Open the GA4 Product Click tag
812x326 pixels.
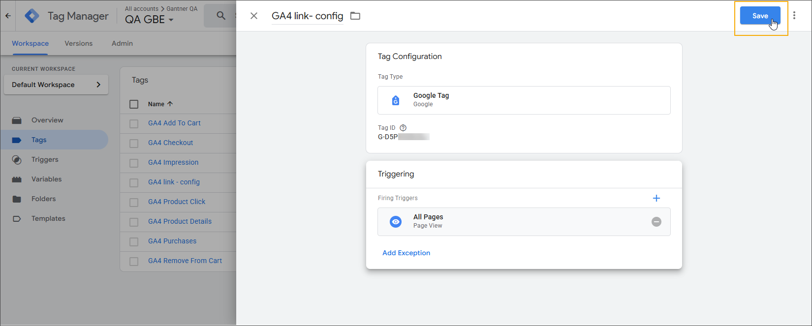coord(177,202)
